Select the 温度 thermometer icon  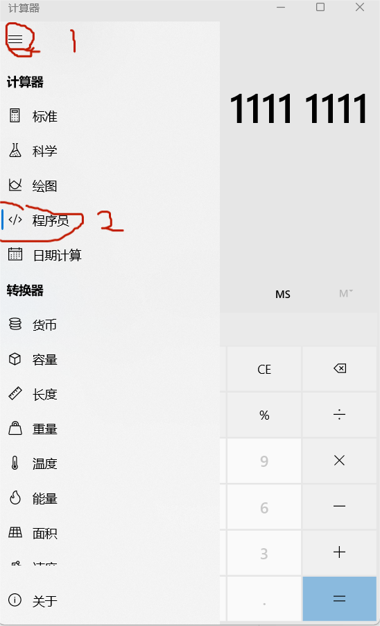click(x=15, y=463)
